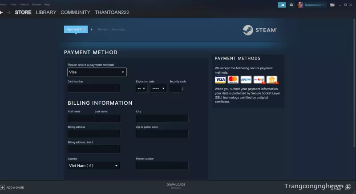Go back with the left arrow
The width and height of the screenshot is (356, 194).
pos(2,12)
